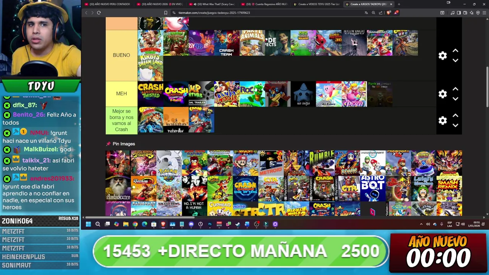Image resolution: width=489 pixels, height=275 pixels.
Task: Open Google Chrome from taskbar
Action: point(135,224)
